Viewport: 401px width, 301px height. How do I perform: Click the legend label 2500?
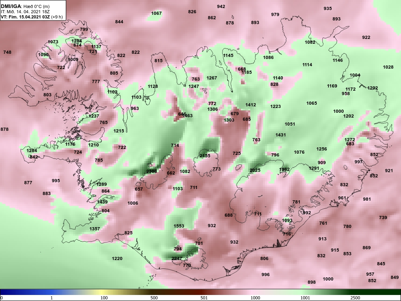[355, 298]
